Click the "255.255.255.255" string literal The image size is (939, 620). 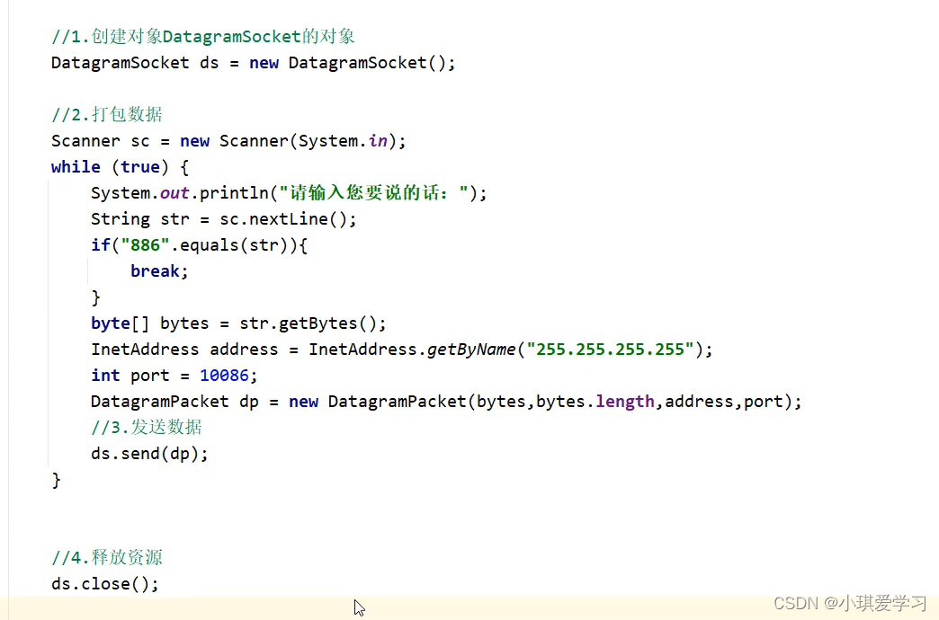coord(610,350)
